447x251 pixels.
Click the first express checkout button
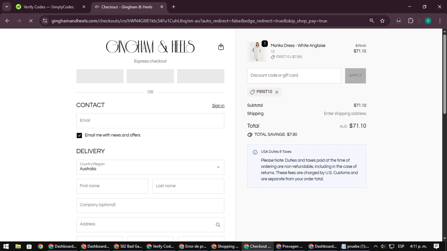[100, 76]
